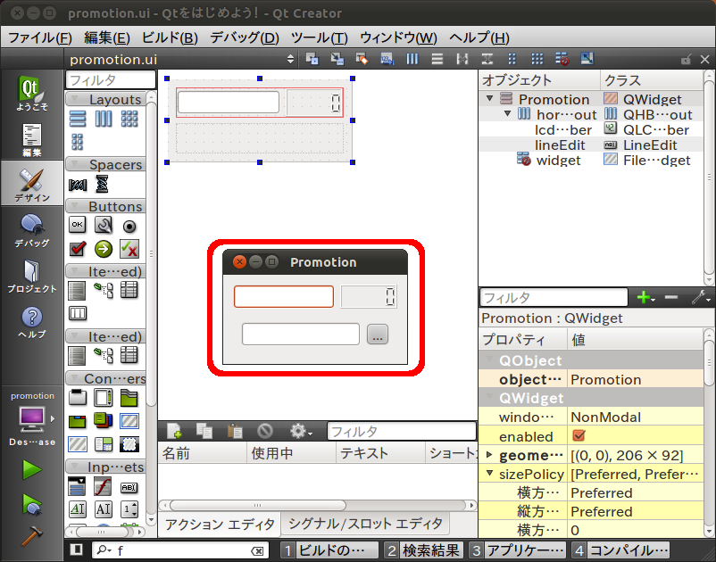Click the property editor フィルタ input field
Image resolution: width=716 pixels, height=562 pixels.
tap(554, 298)
